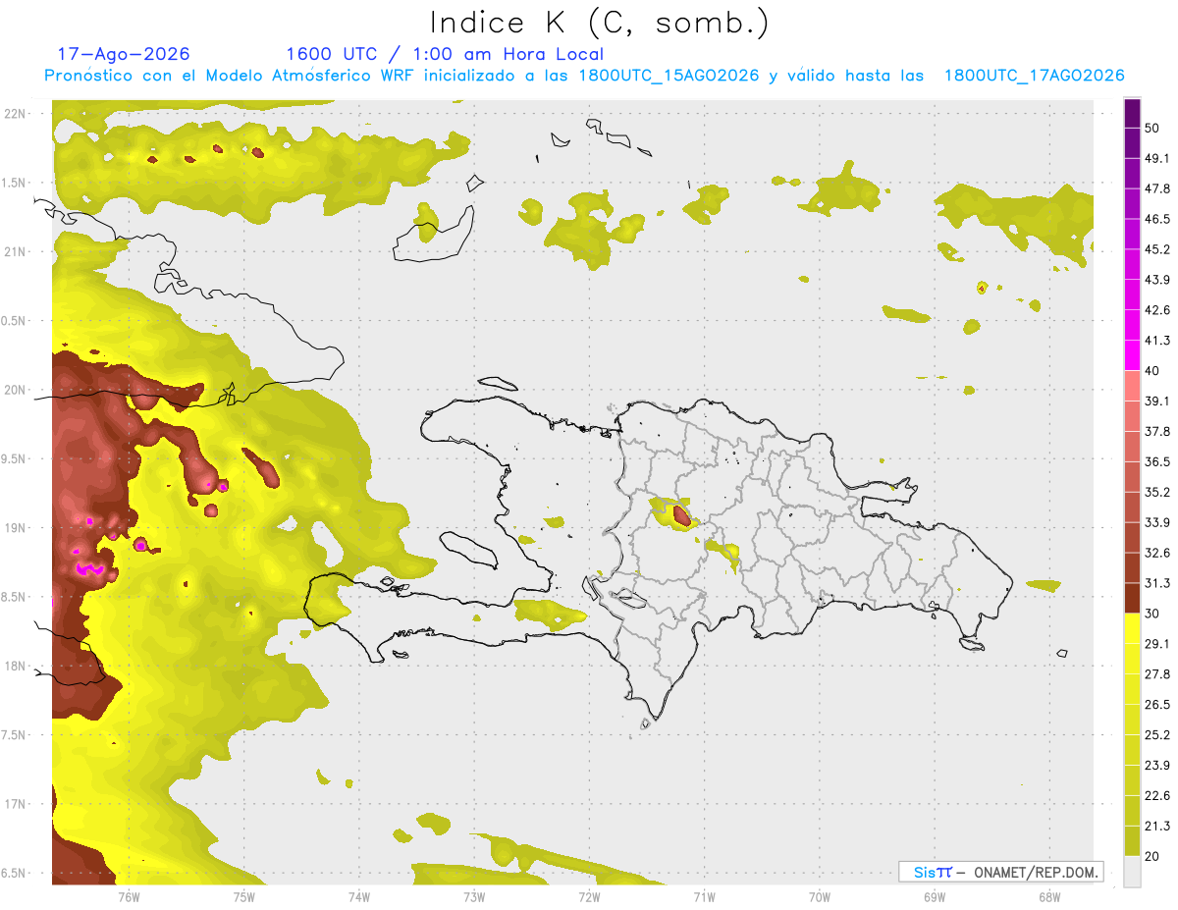Pick the dark brown colorbar segment between 30 and 31.3
Image resolution: width=1178 pixels, height=910 pixels.
point(1132,599)
